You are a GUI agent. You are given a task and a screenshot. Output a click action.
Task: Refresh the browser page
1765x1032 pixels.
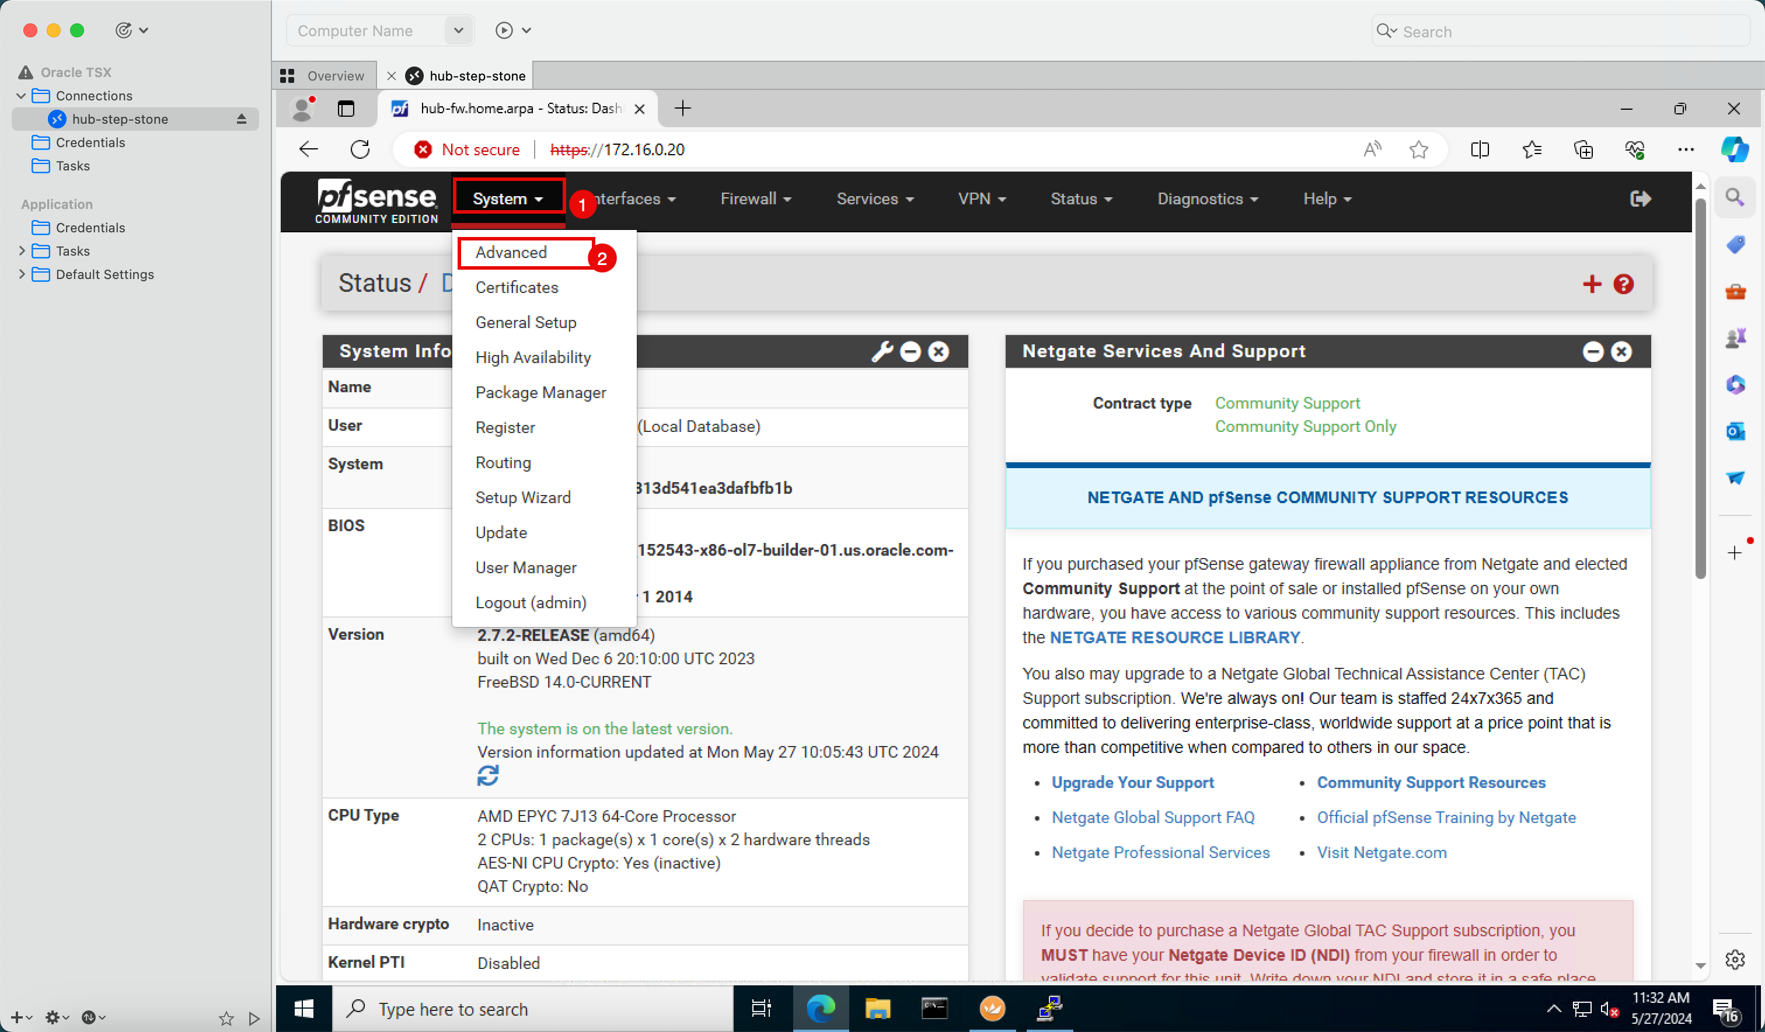360,149
